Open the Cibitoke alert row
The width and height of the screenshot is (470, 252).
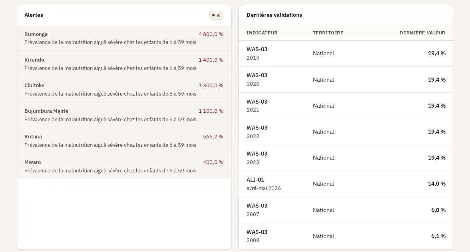(x=124, y=90)
